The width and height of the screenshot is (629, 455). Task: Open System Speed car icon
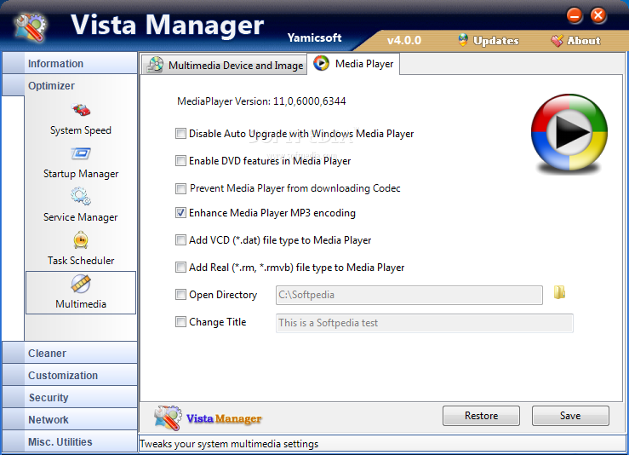pos(81,110)
